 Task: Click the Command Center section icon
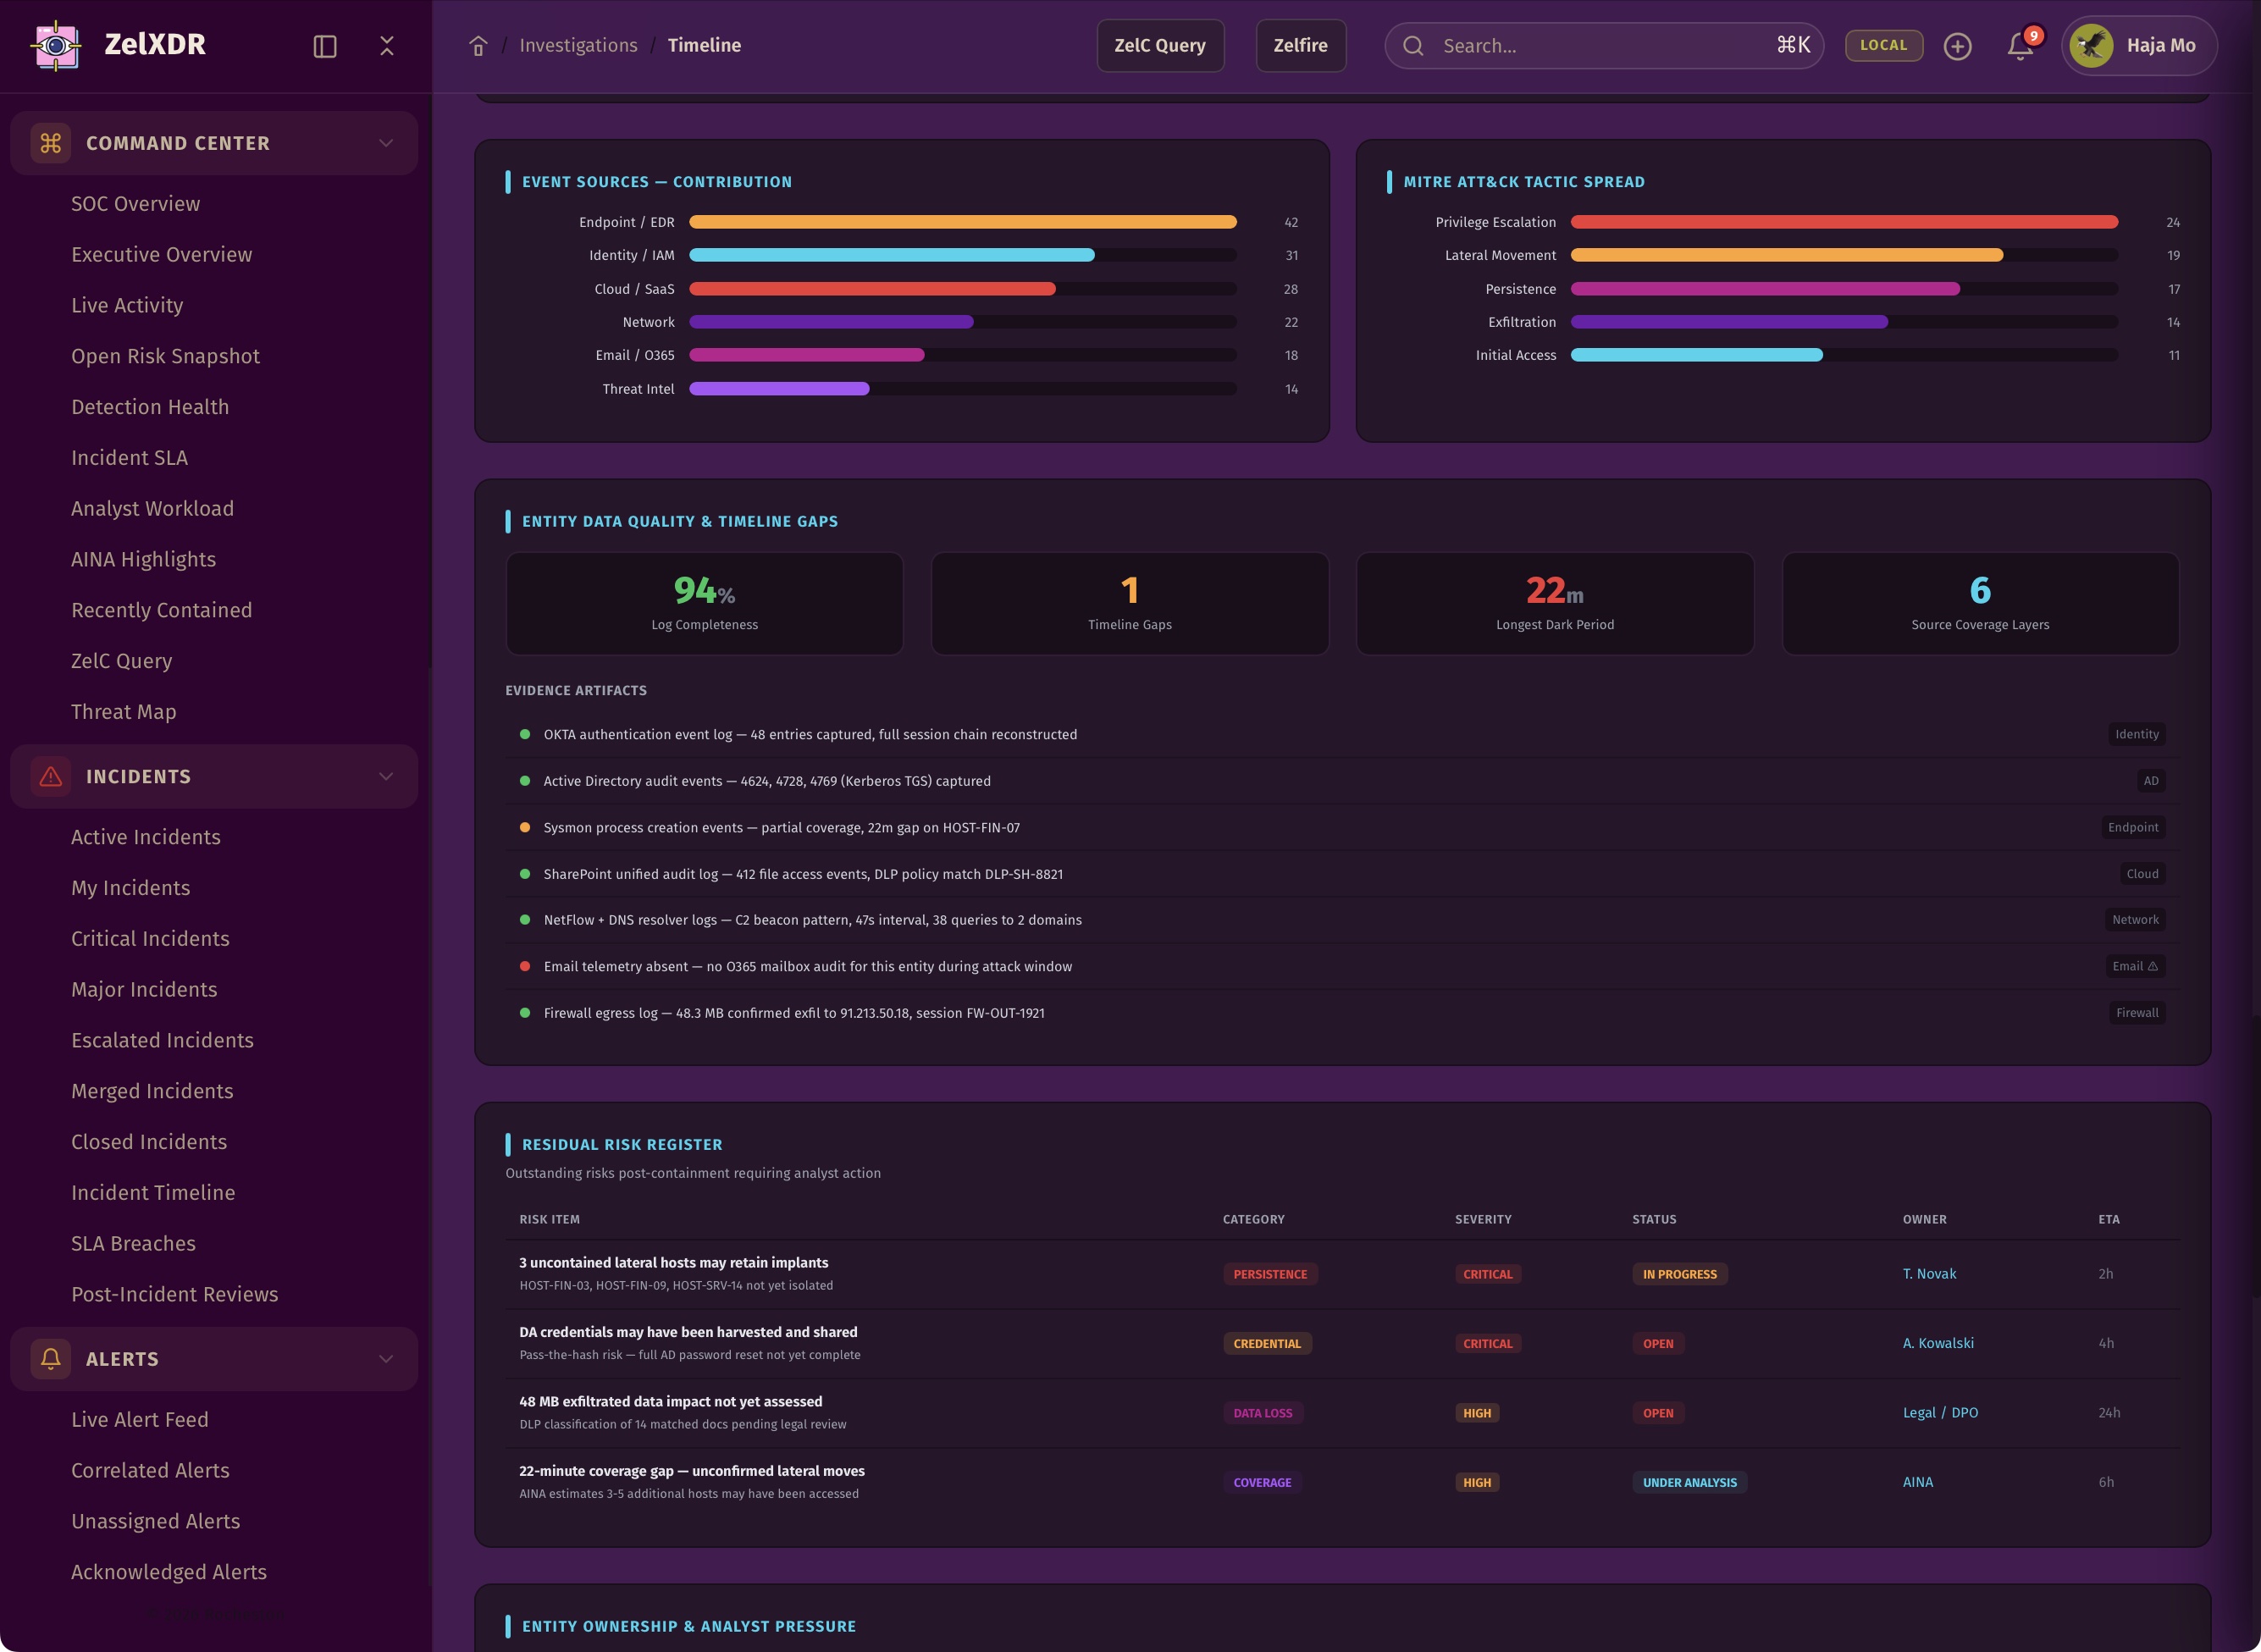point(51,143)
